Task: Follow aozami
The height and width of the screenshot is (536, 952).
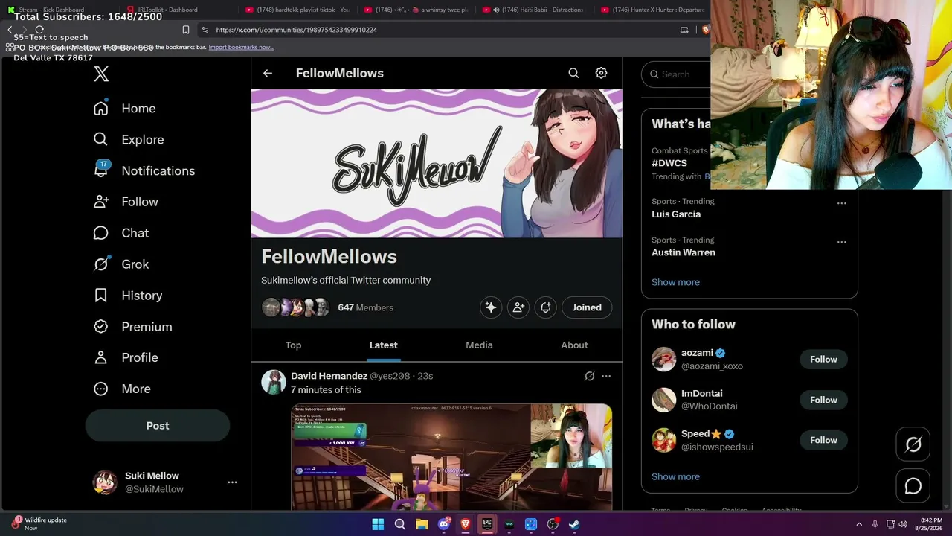Action: tap(823, 360)
